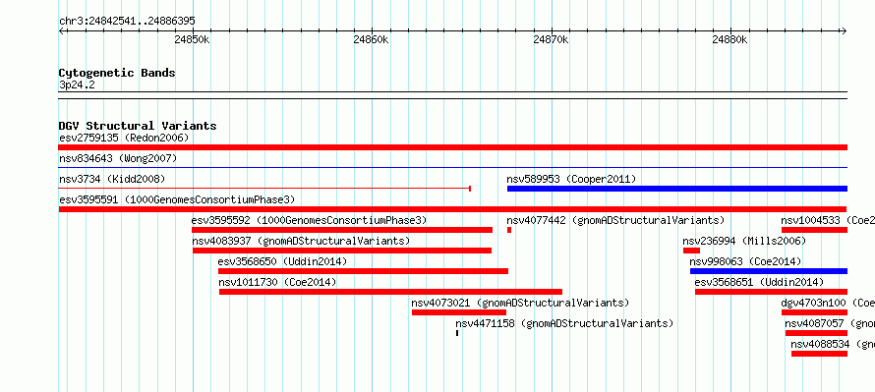Image resolution: width=875 pixels, height=392 pixels.
Task: Click the 24850k ruler label
Action: [x=192, y=40]
